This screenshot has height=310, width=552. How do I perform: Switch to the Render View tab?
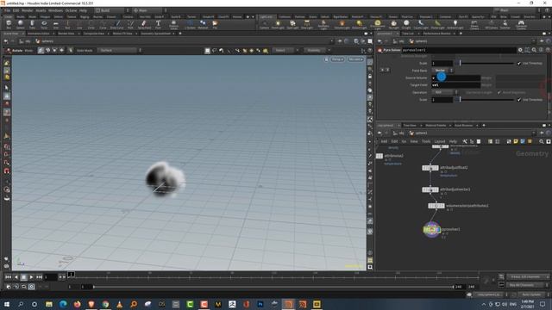(x=66, y=34)
